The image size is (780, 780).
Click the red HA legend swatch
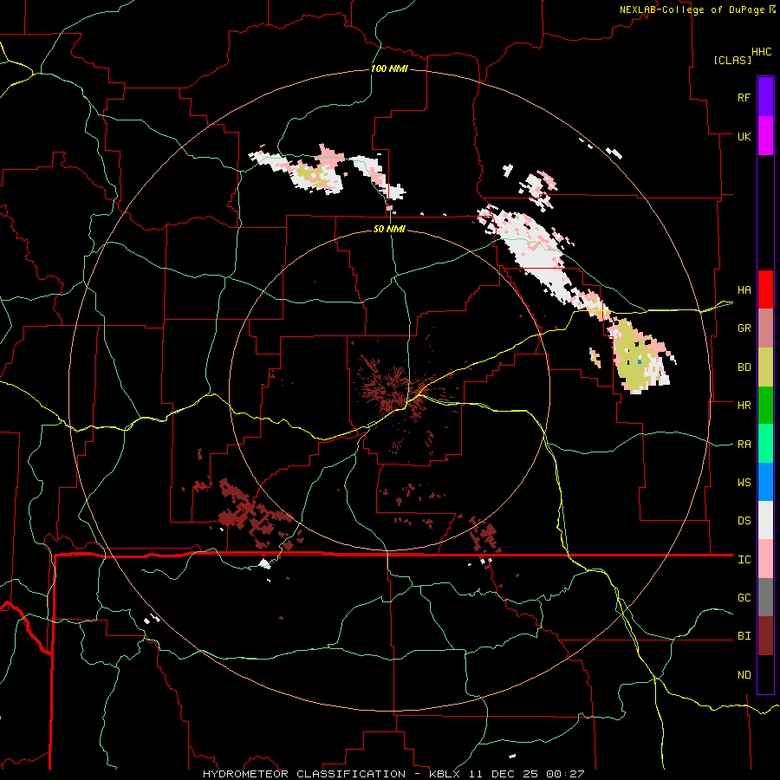coord(765,289)
